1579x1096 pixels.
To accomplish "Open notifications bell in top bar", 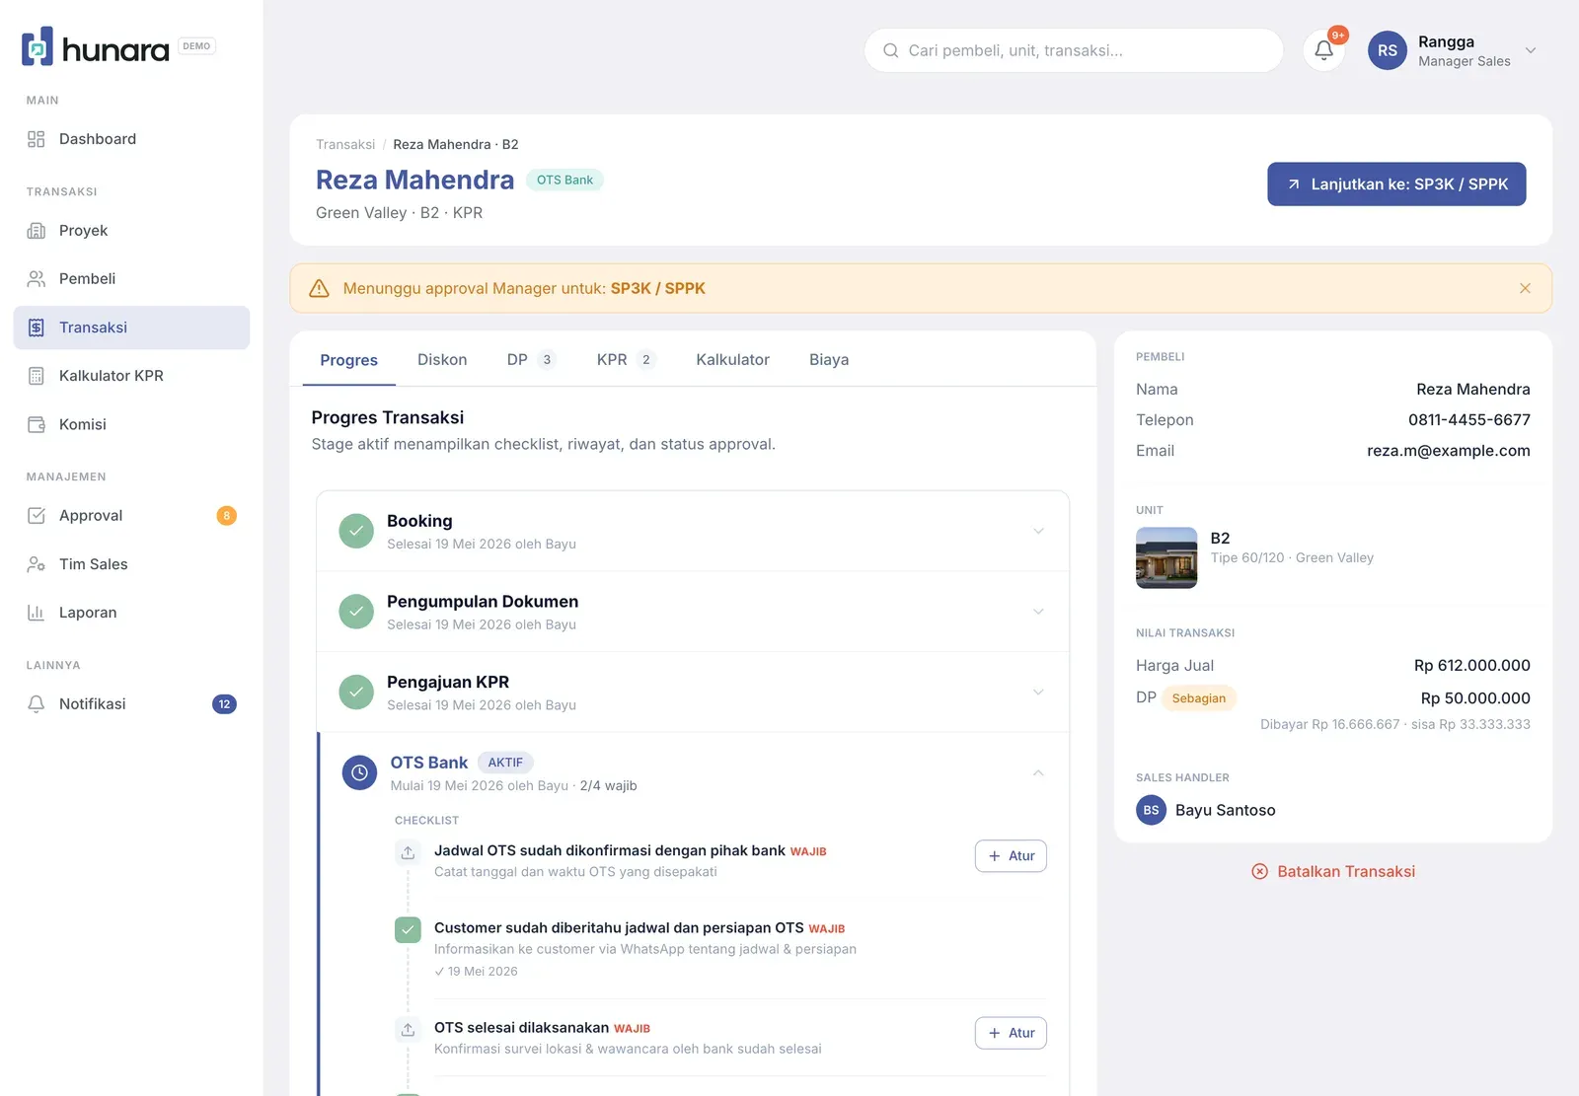I will pyautogui.click(x=1324, y=50).
